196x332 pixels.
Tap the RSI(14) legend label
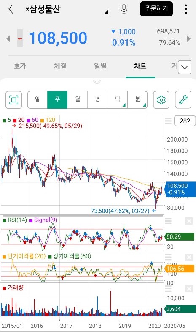(x=15, y=220)
